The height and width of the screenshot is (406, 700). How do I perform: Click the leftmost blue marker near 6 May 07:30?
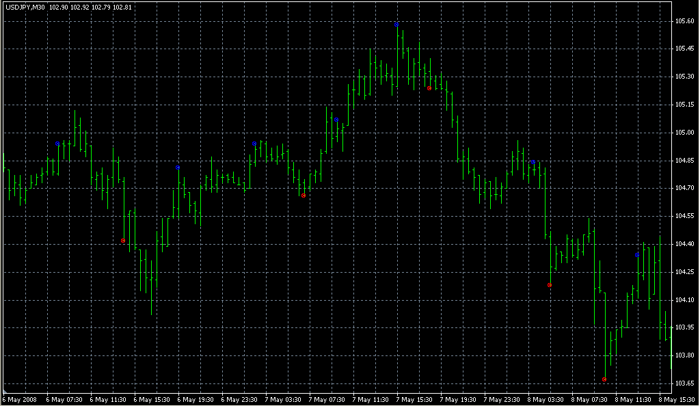[x=57, y=144]
